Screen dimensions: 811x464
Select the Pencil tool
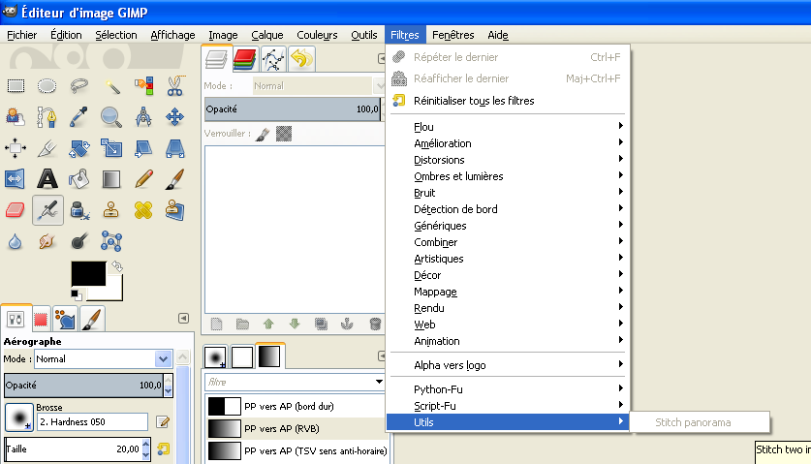point(143,179)
